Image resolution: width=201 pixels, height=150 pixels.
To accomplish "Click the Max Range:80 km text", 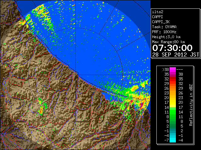I will [168, 42].
